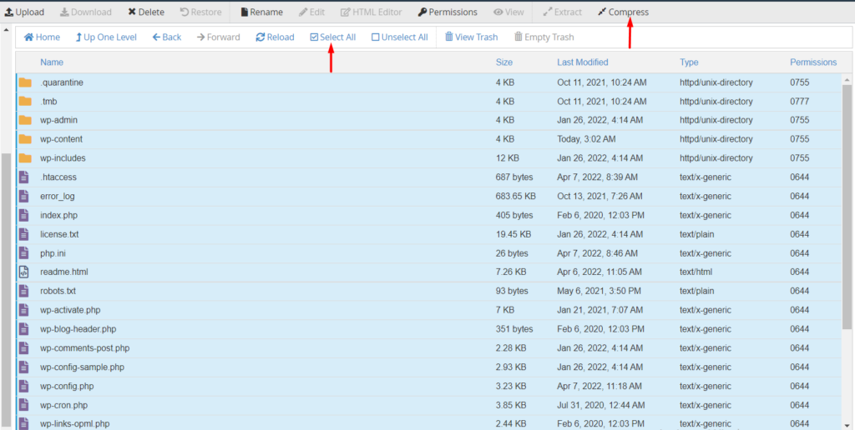Open View Trash
The image size is (855, 430).
(x=472, y=37)
